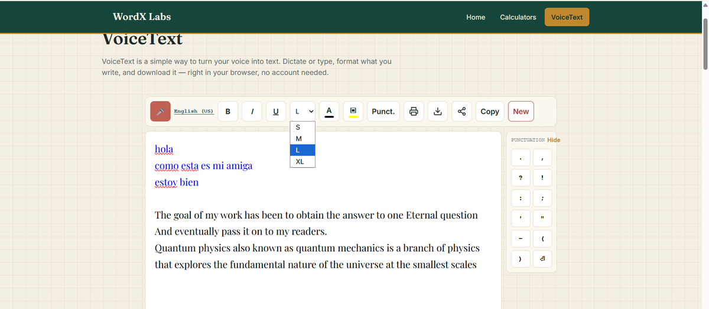This screenshot has width=709, height=309.
Task: Start dictation with the microphone button
Action: pyautogui.click(x=161, y=111)
